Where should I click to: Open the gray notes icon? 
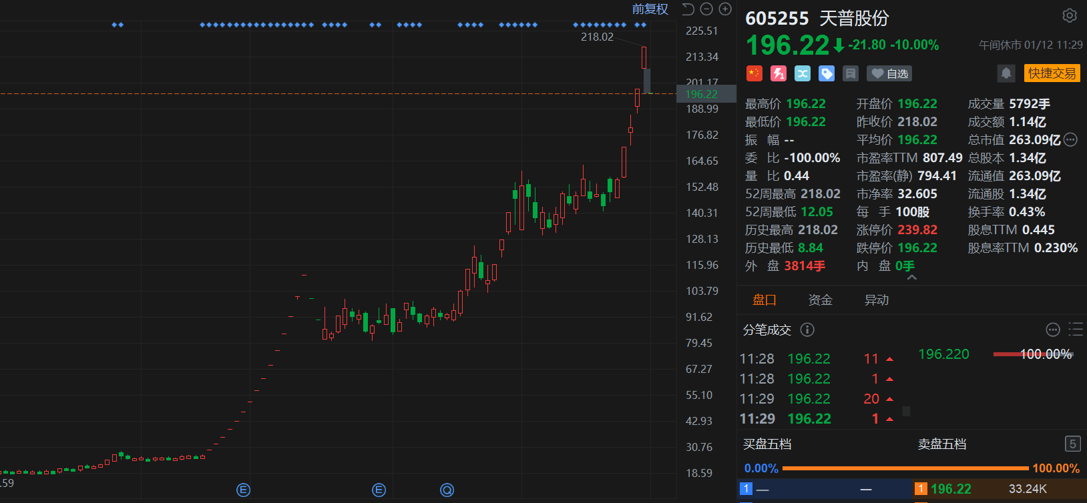[851, 73]
